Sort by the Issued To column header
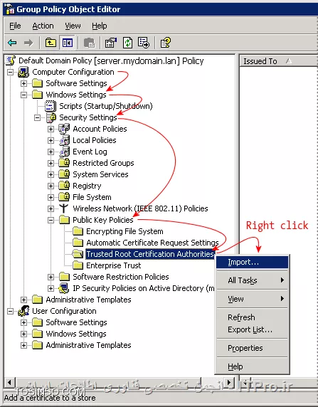Viewport: 318px width, 407px height. tap(278, 61)
